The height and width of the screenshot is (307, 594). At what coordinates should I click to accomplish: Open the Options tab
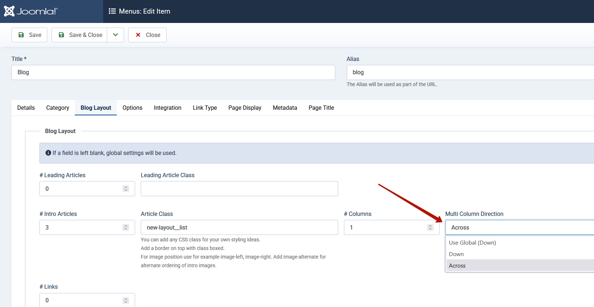pyautogui.click(x=132, y=108)
